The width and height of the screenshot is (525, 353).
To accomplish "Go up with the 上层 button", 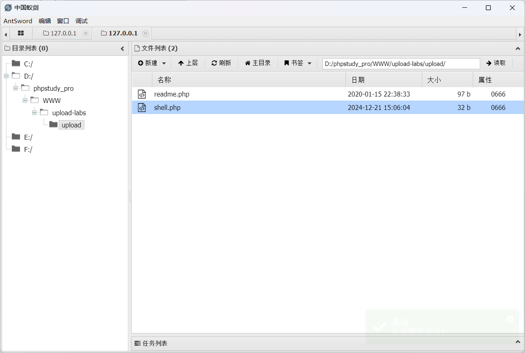I will click(x=188, y=63).
